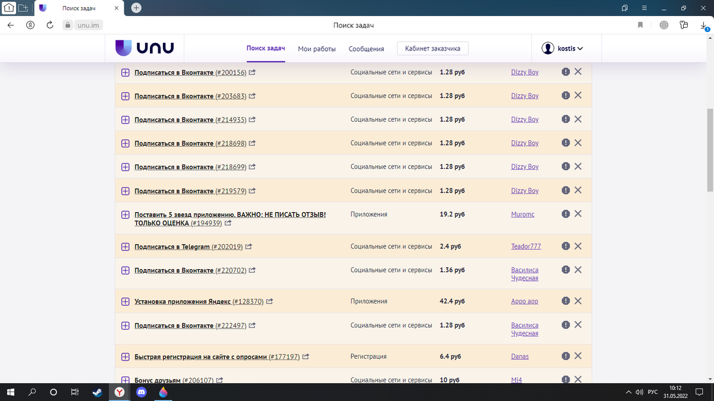
Task: Expand the Telegram task #202019
Action: tap(125, 247)
